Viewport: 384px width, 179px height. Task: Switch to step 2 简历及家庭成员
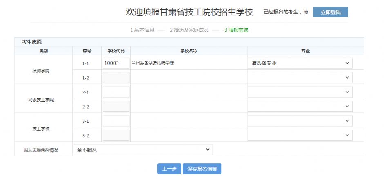click(x=189, y=30)
